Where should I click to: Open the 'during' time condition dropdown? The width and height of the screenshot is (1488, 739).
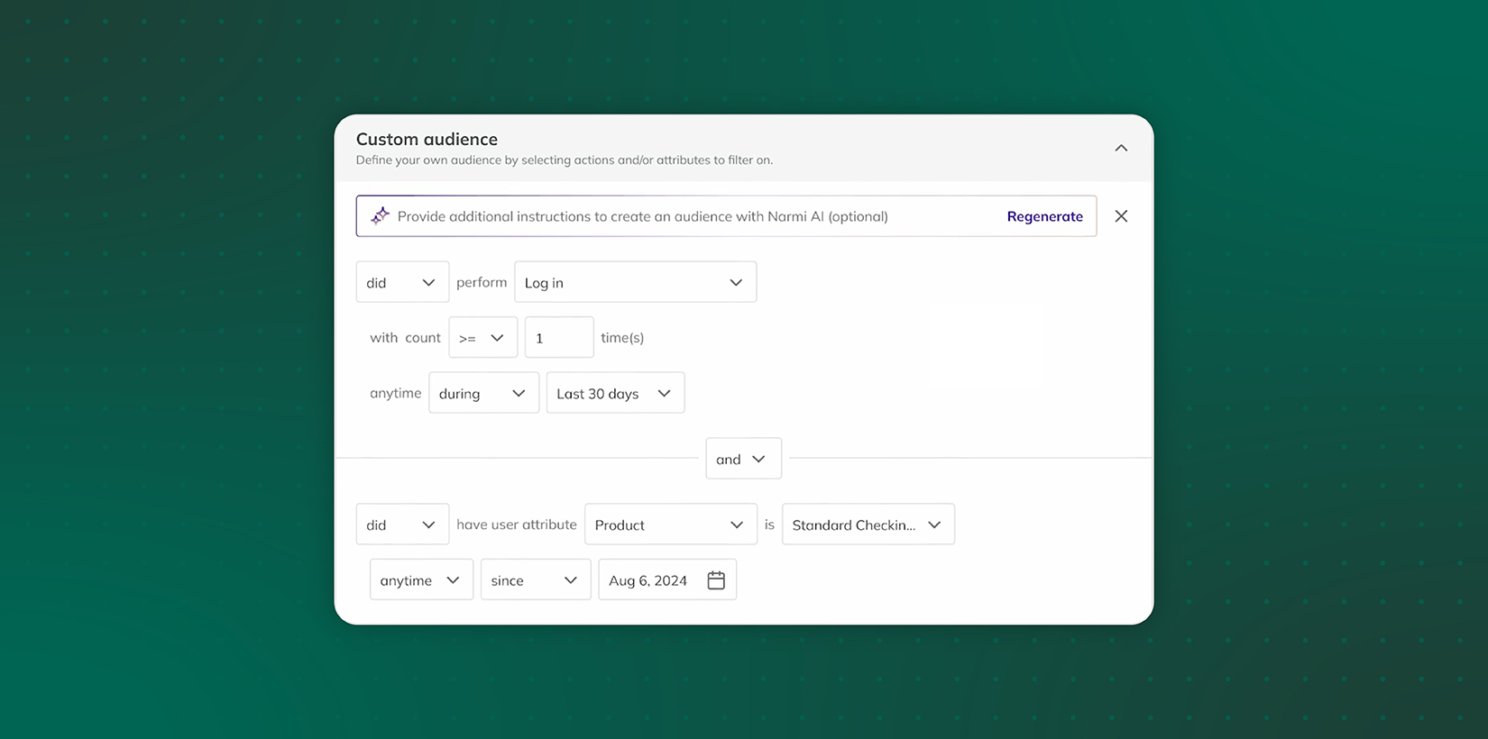483,393
